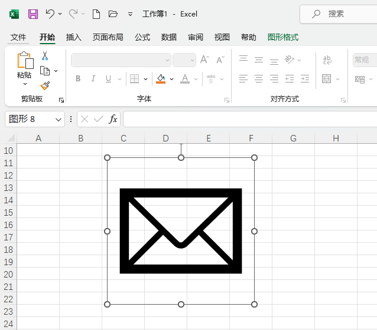Click the Cut scissors icon
Viewport: 377px width, 330px height.
(45, 55)
